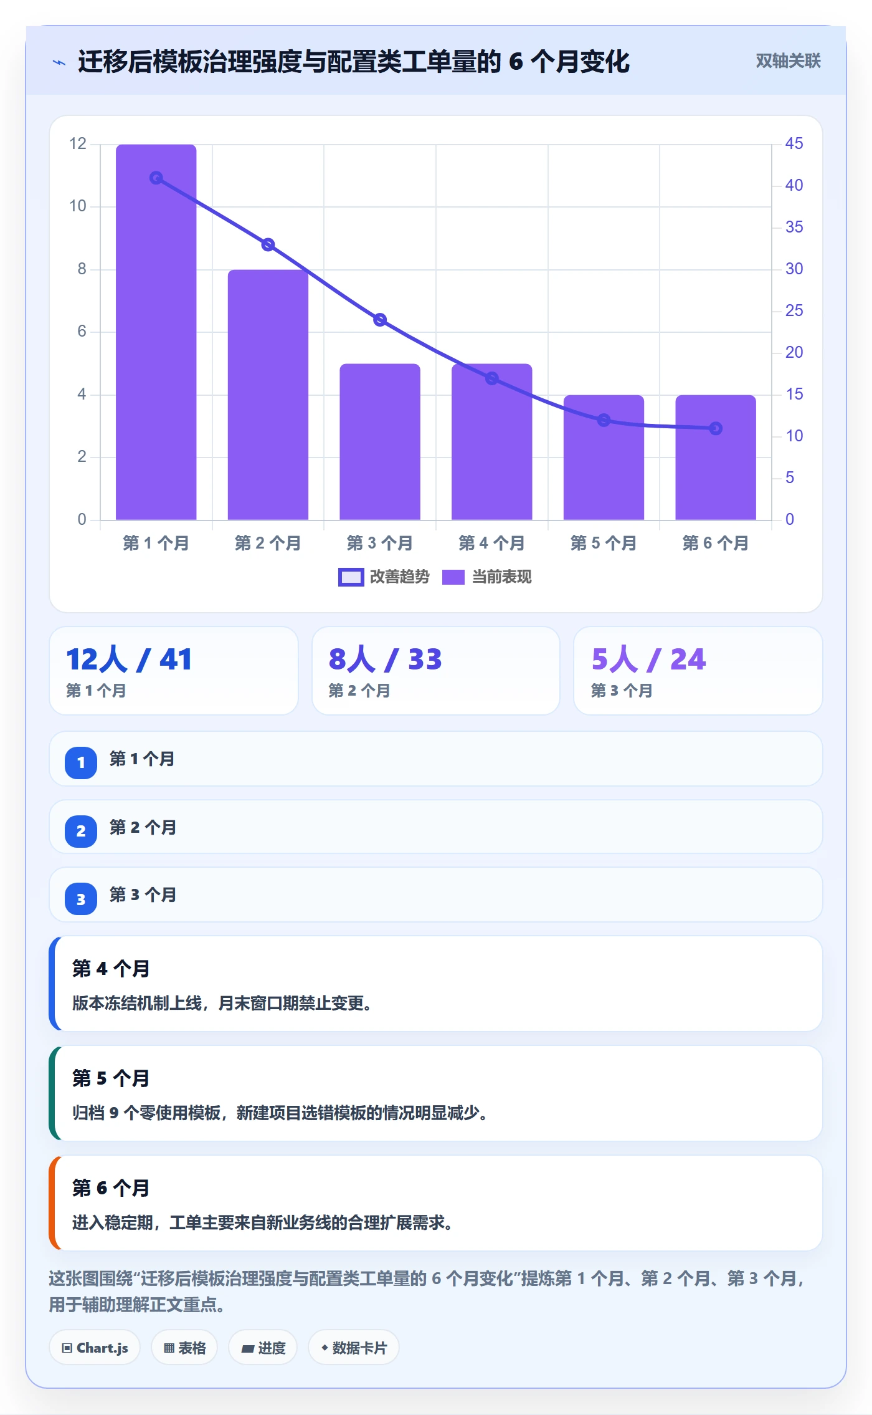Click the 数据卡片 tag chip

pos(354,1348)
